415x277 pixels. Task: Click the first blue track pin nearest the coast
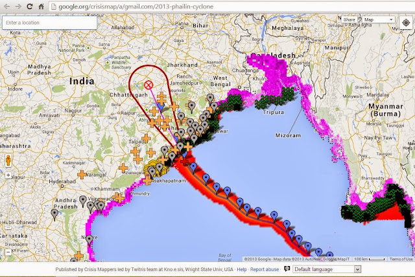(194, 168)
